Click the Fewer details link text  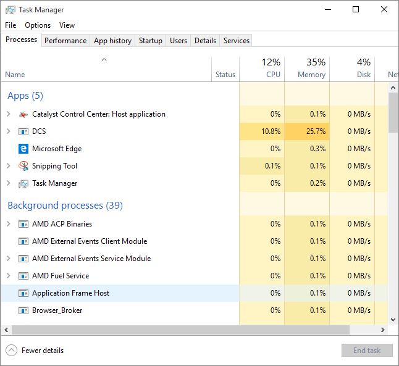pos(43,351)
